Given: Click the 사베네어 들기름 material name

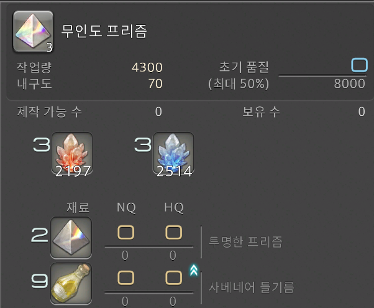Looking at the screenshot, I should point(252,287).
